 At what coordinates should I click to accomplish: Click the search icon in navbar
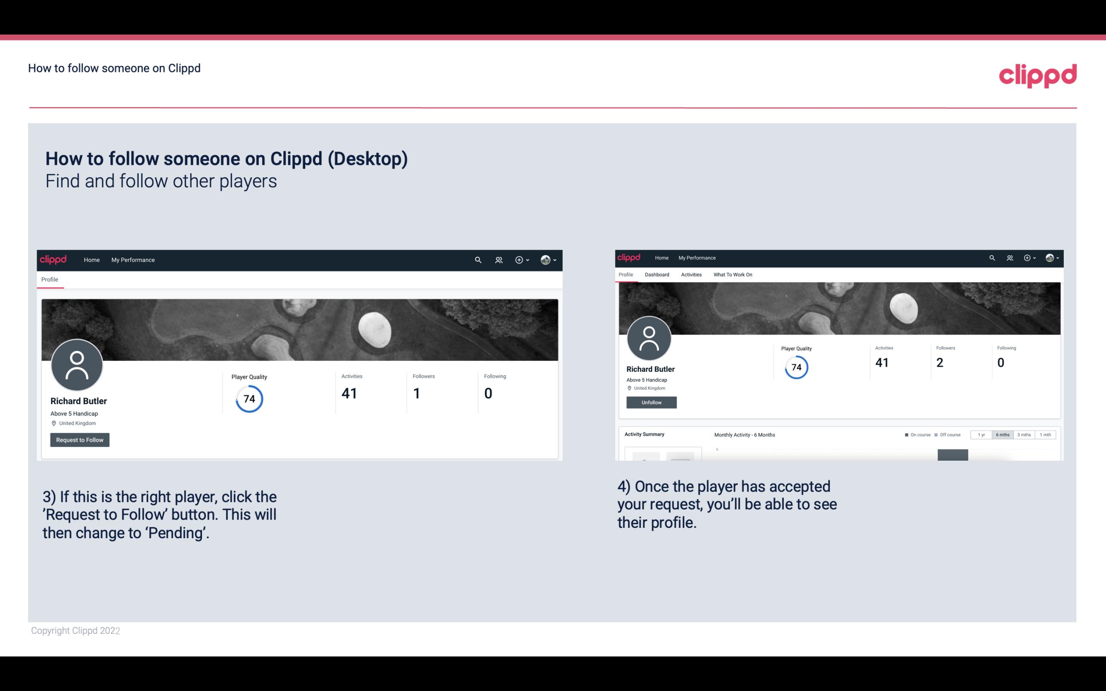point(478,260)
